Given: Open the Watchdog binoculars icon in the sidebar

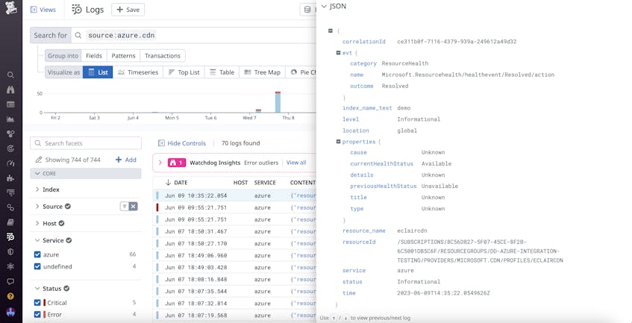Looking at the screenshot, I should [x=11, y=90].
